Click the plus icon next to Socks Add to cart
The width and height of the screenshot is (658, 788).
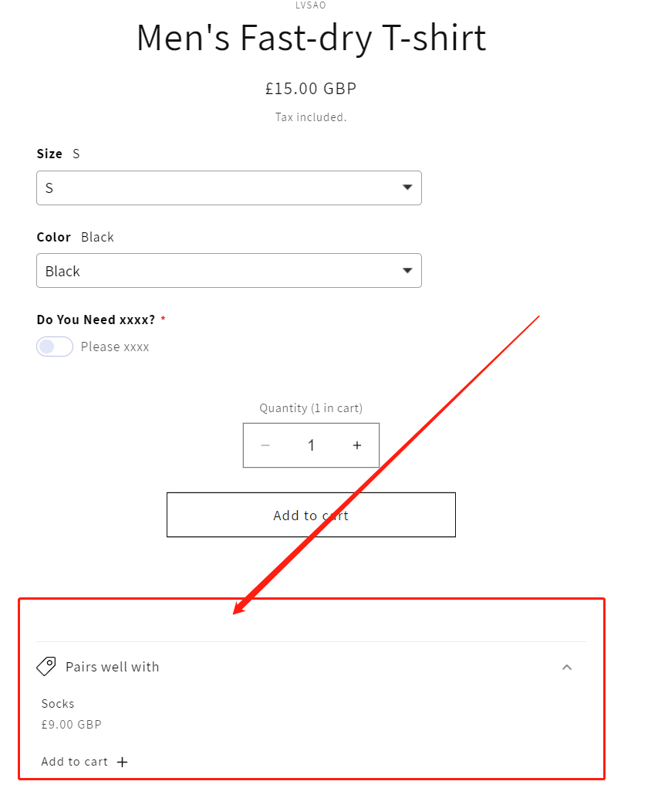click(x=122, y=762)
